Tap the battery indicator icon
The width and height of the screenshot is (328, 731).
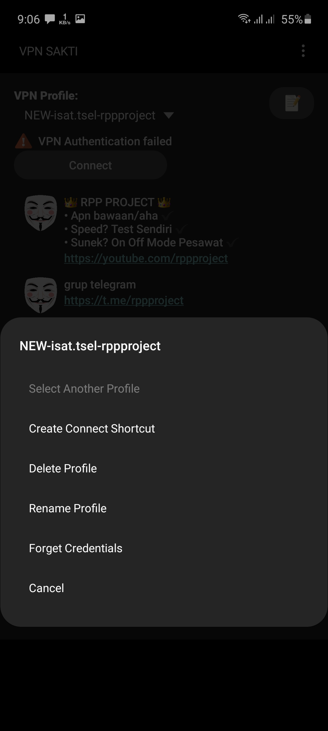tap(308, 19)
